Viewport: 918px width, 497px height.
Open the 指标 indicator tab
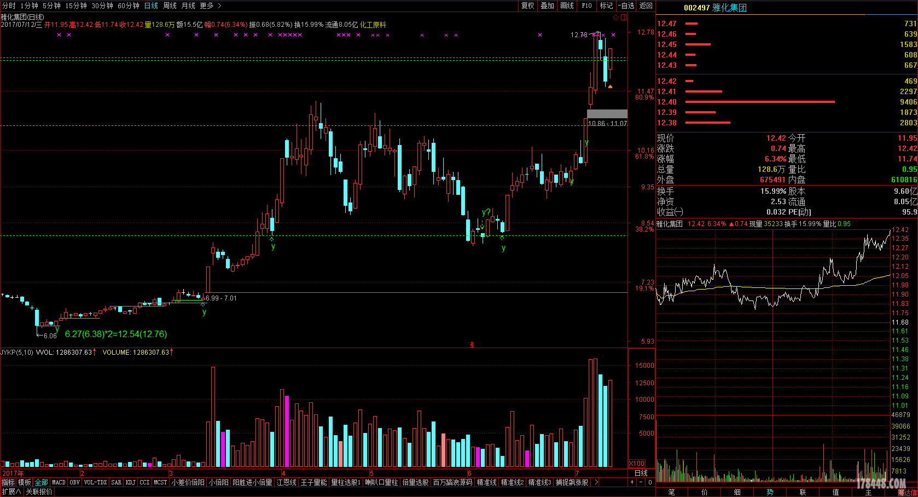8,482
